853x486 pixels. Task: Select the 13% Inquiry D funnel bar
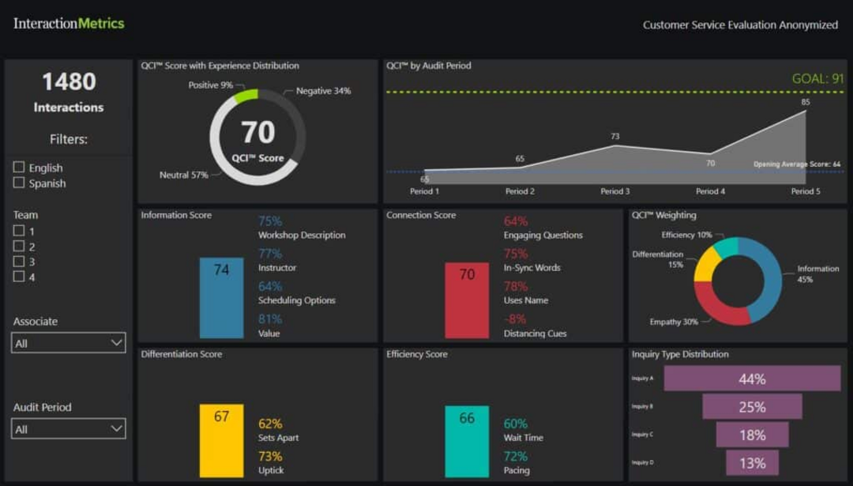pos(752,463)
